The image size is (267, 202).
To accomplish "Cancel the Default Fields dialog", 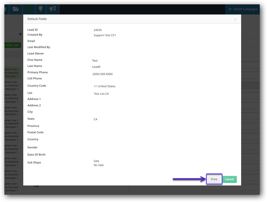I will pos(229,179).
